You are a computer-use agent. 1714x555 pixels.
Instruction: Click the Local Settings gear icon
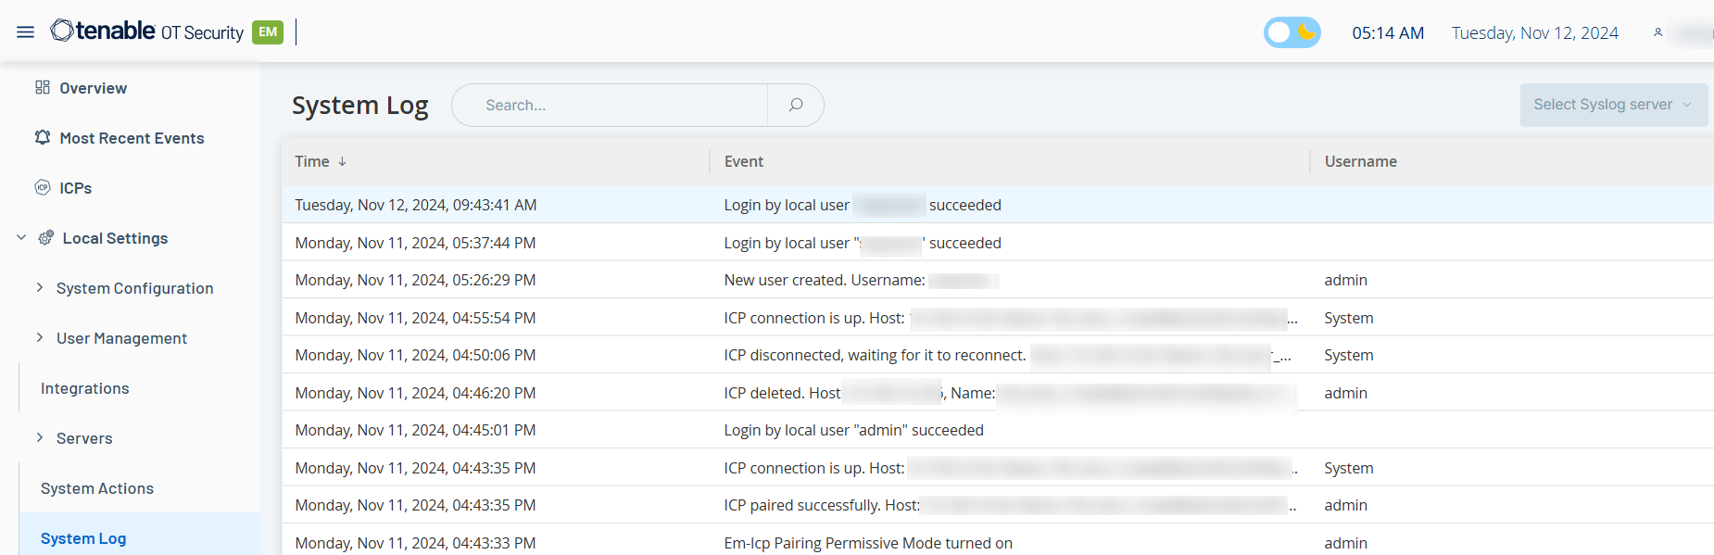pyautogui.click(x=46, y=238)
